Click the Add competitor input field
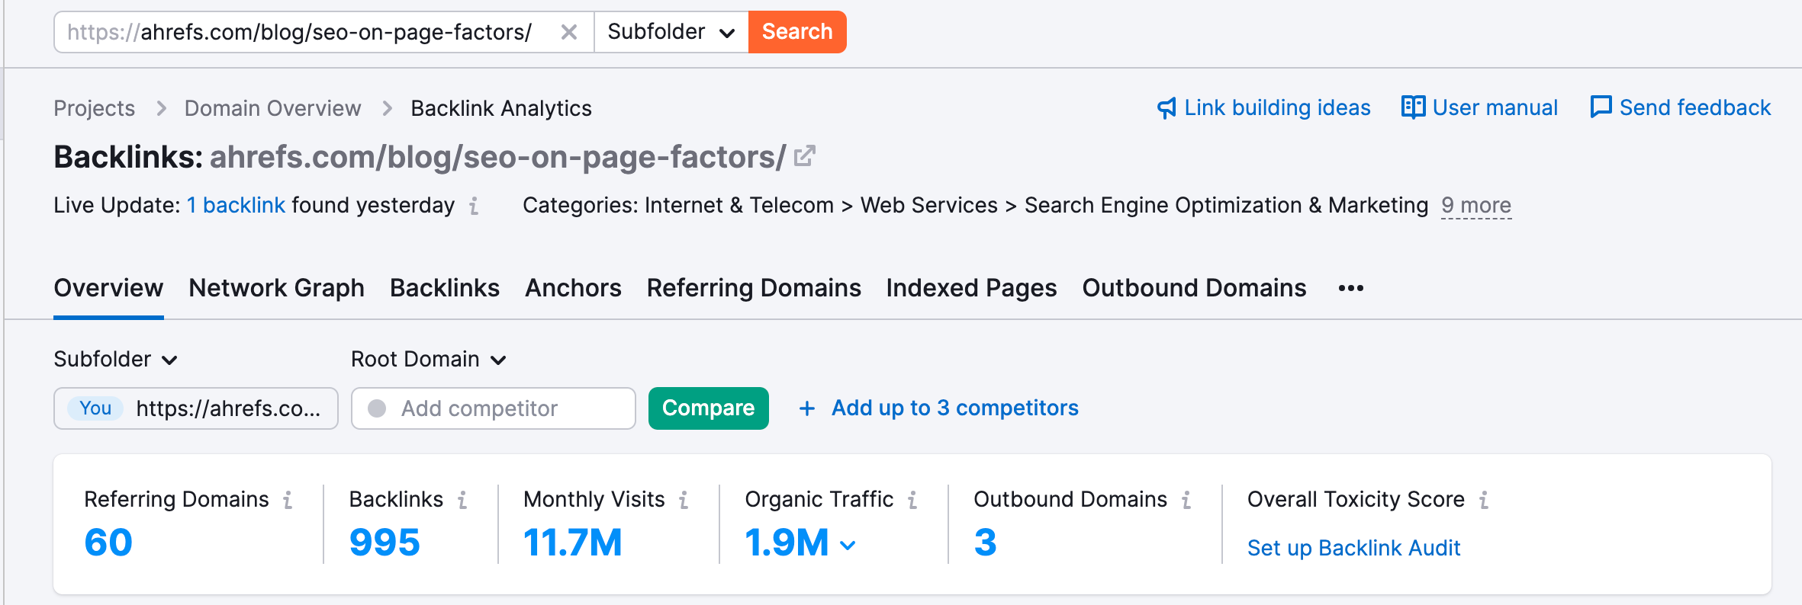The image size is (1802, 605). point(494,408)
